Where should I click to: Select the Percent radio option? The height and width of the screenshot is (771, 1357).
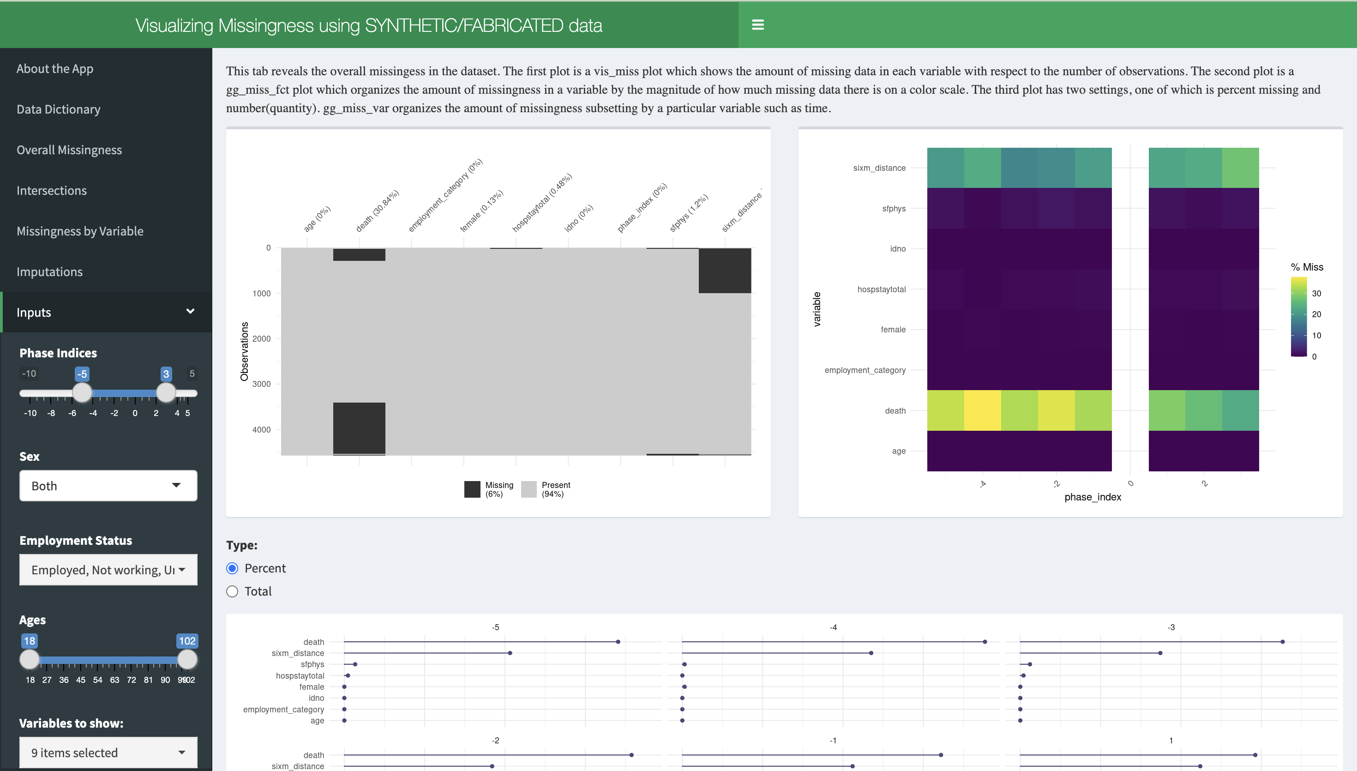(x=232, y=568)
